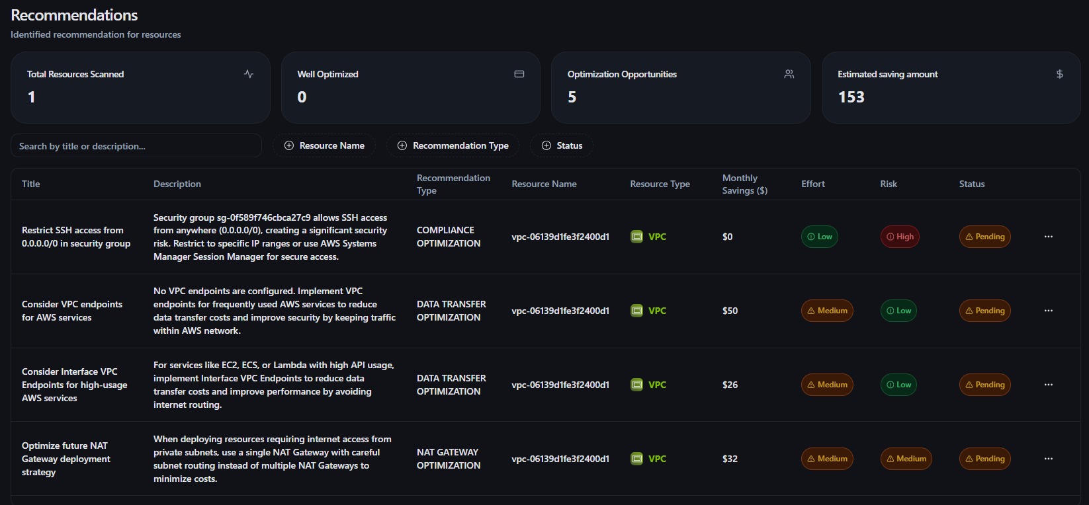The width and height of the screenshot is (1089, 505).
Task: Click the Recommendation Type column header
Action: (x=454, y=184)
